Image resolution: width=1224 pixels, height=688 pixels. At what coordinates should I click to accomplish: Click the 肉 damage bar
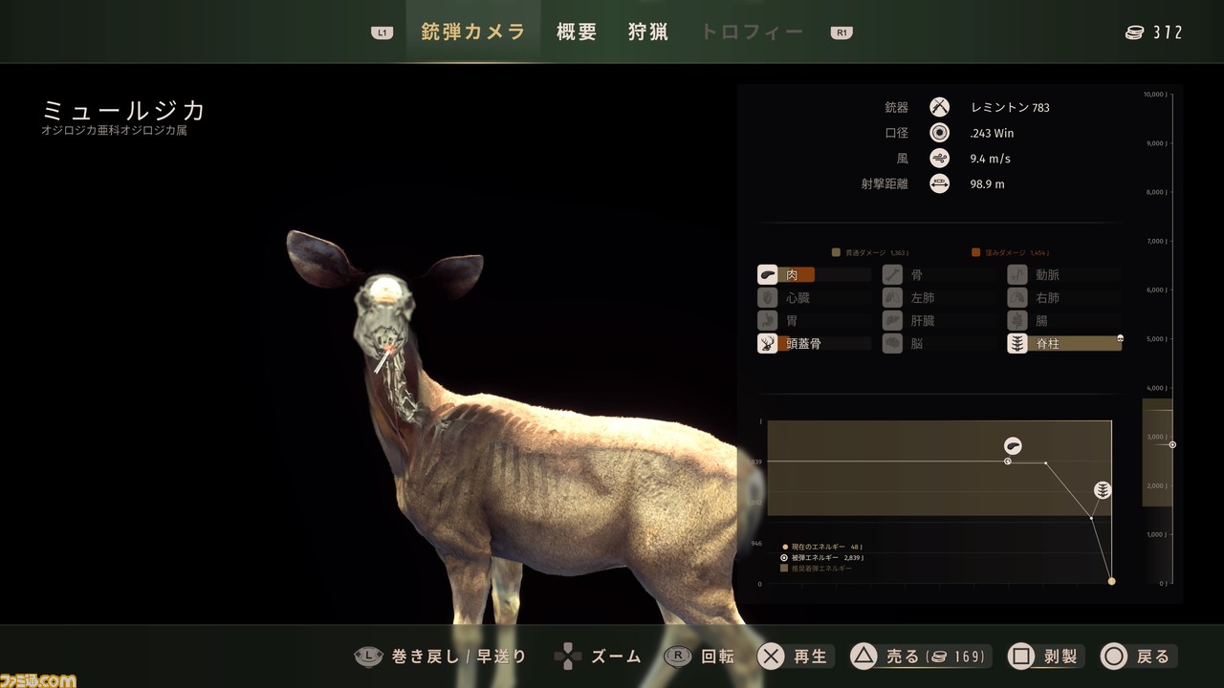coord(825,275)
